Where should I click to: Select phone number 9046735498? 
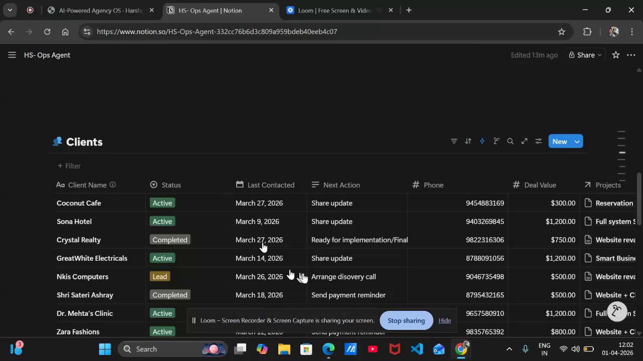point(485,277)
